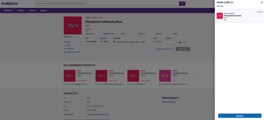Open the MDL number link
Screen dimensions: 264x120
click(x=109, y=34)
